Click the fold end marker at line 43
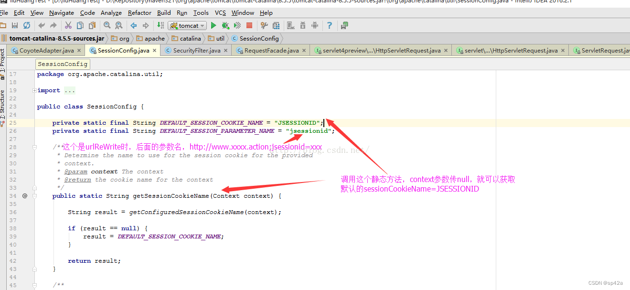Image resolution: width=630 pixels, height=290 pixels. point(34,269)
